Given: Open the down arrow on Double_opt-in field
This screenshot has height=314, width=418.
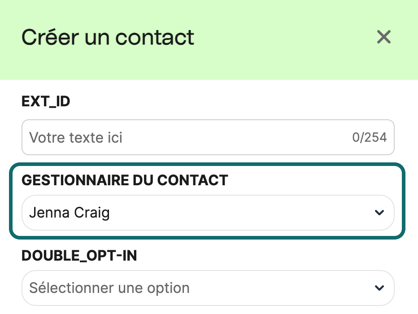Looking at the screenshot, I should [379, 288].
